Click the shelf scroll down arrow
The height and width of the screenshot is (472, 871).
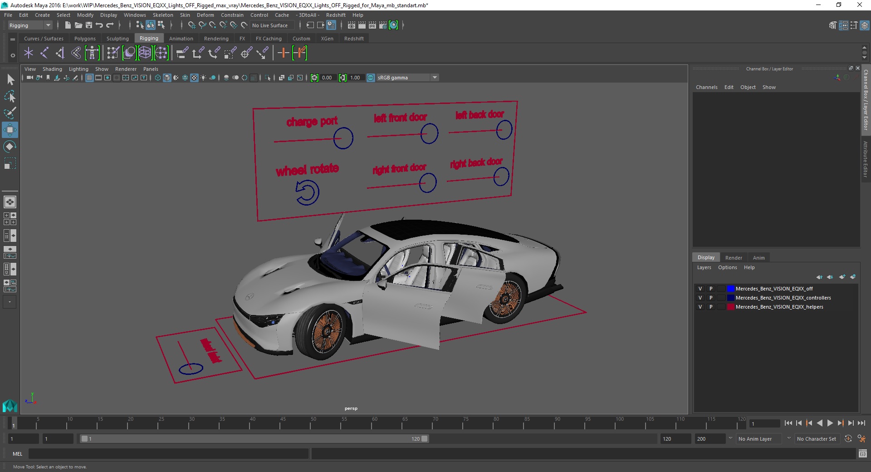[x=865, y=58]
